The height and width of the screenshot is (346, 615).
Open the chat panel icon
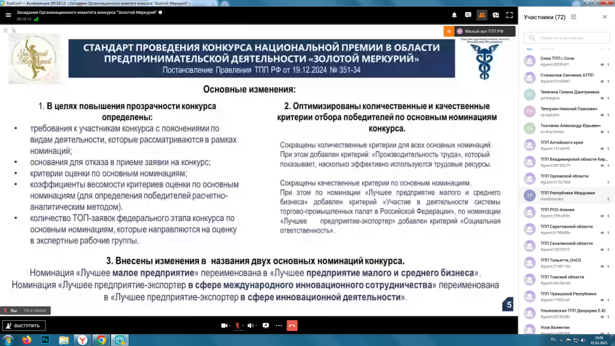[x=468, y=15]
